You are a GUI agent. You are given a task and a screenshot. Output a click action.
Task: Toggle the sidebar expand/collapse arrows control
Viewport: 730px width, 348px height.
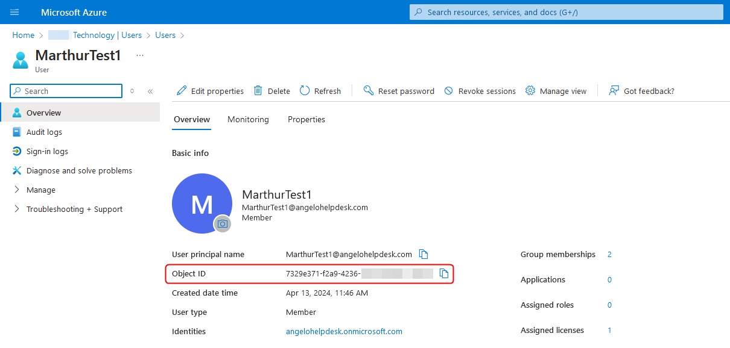(x=132, y=92)
